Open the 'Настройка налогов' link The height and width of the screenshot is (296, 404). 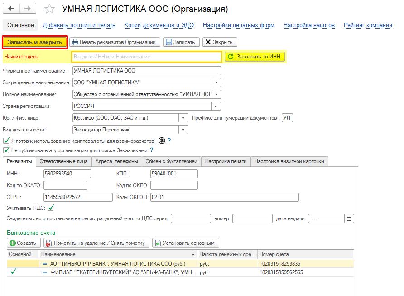[x=309, y=25]
